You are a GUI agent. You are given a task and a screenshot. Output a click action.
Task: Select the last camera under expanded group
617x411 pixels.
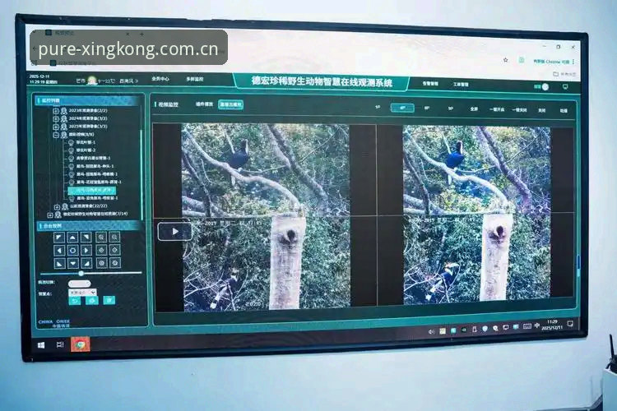[93, 198]
